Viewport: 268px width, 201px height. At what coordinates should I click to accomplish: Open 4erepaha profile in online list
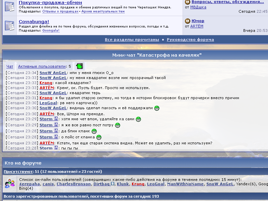29,184
